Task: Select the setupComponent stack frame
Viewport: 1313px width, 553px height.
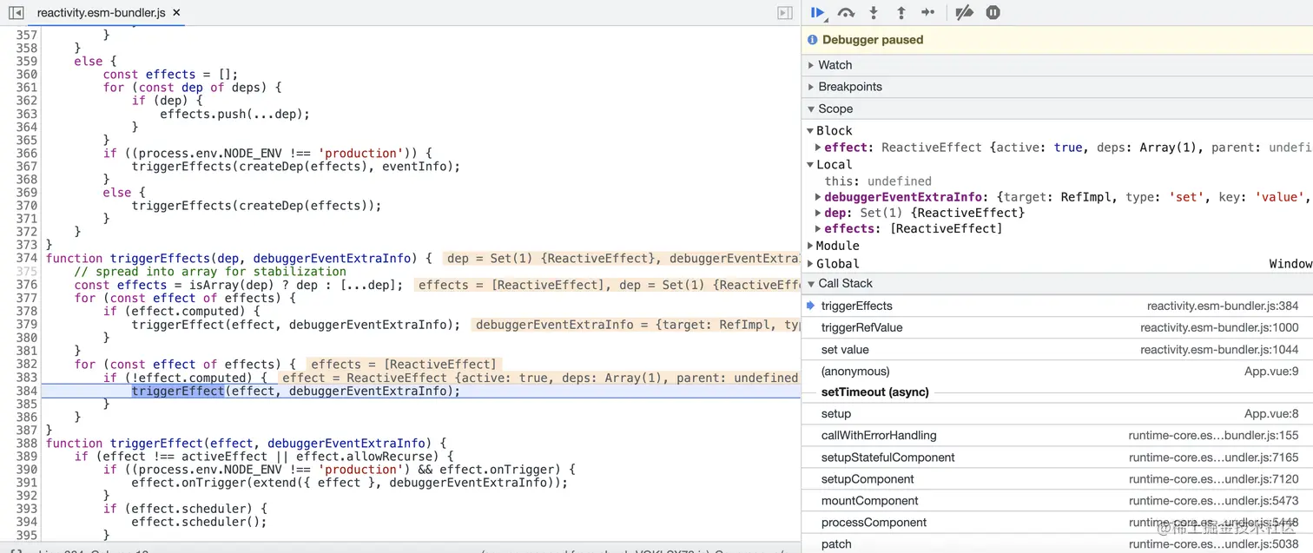Action: point(1057,479)
